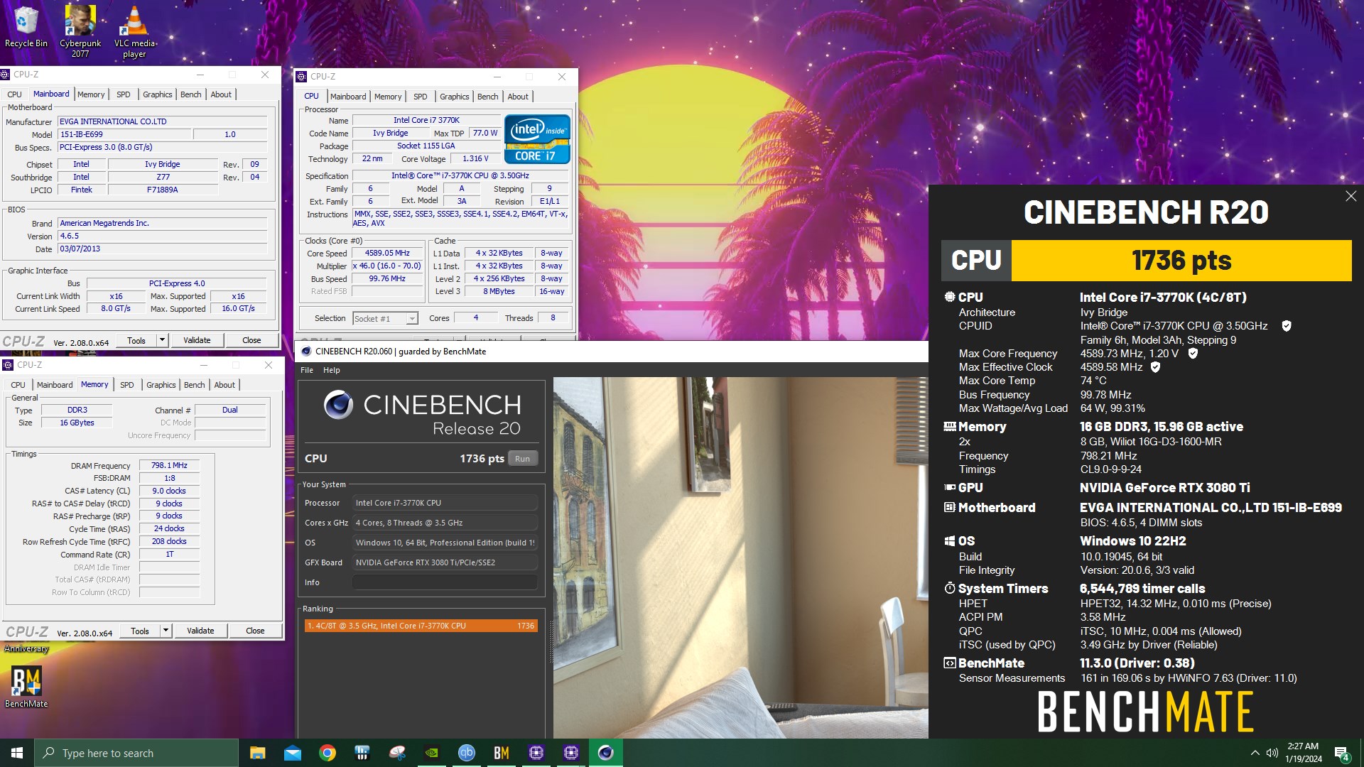The image size is (1364, 767).
Task: Open Bench tab in CPU window of CPU-Z
Action: [x=487, y=97]
